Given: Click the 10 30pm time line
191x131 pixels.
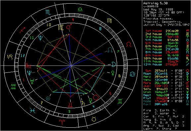Looking at the screenshot, I should pos(163,13).
